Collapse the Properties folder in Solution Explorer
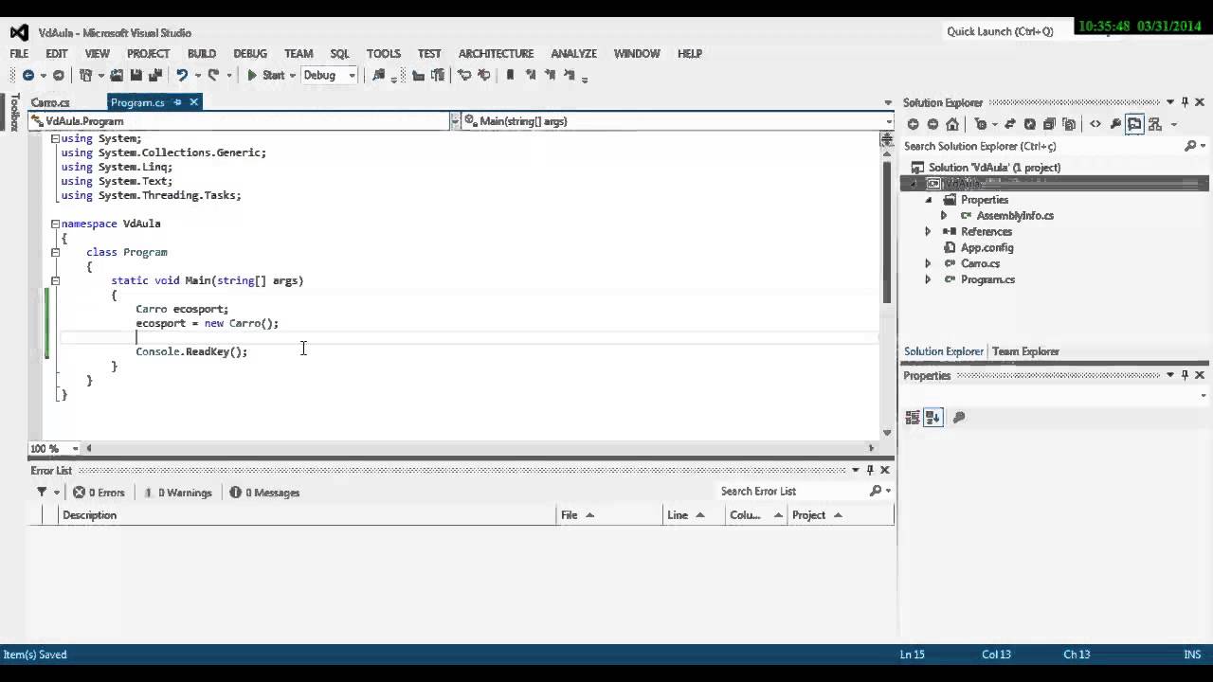 click(x=929, y=200)
